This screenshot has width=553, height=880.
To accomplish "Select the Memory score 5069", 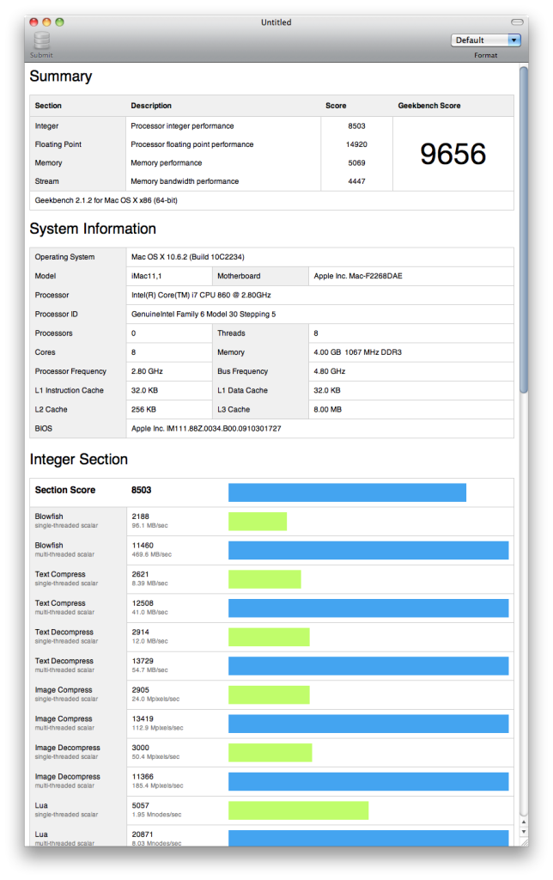I will 356,163.
